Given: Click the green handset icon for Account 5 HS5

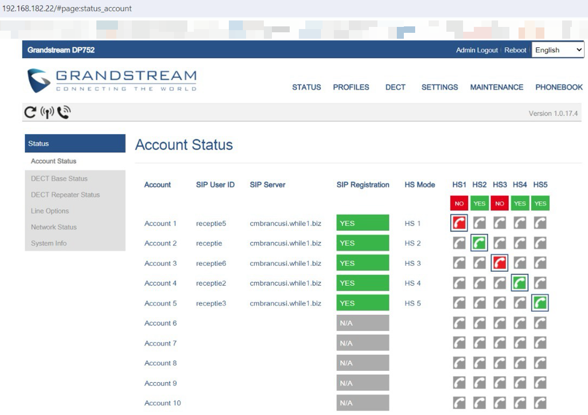Looking at the screenshot, I should [540, 303].
